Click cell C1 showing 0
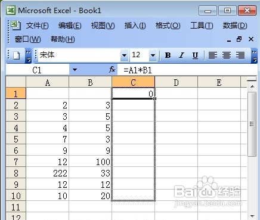 click(133, 94)
